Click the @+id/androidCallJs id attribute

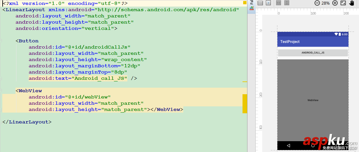click(x=79, y=47)
